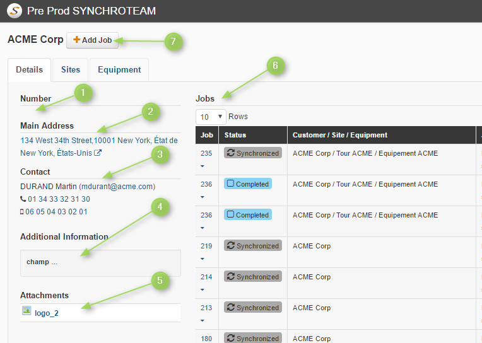482x343 pixels.
Task: Click ACME Corp text in job 180 row
Action: click(312, 339)
